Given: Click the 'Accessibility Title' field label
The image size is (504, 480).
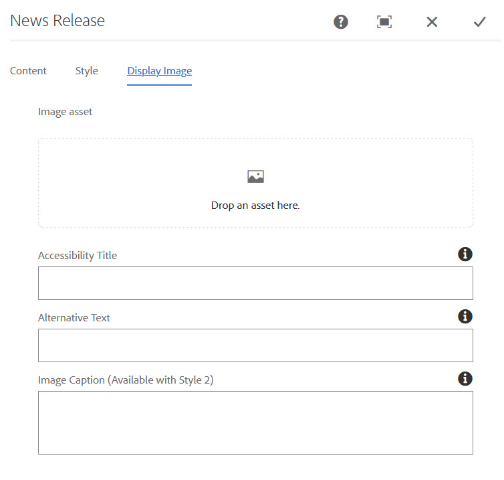Looking at the screenshot, I should (78, 255).
